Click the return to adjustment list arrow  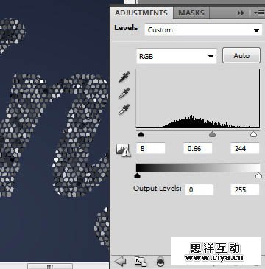point(121,262)
